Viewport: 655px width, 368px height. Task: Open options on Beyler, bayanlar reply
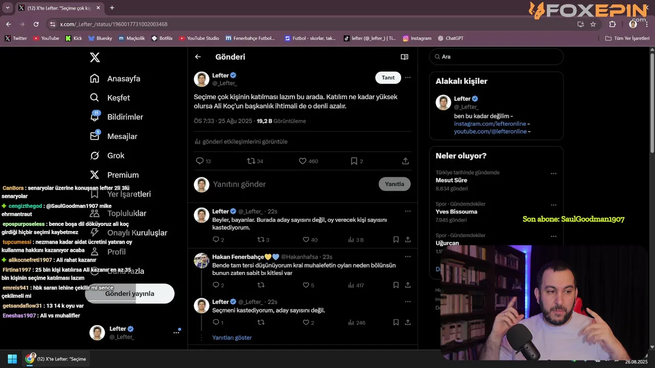tap(408, 211)
